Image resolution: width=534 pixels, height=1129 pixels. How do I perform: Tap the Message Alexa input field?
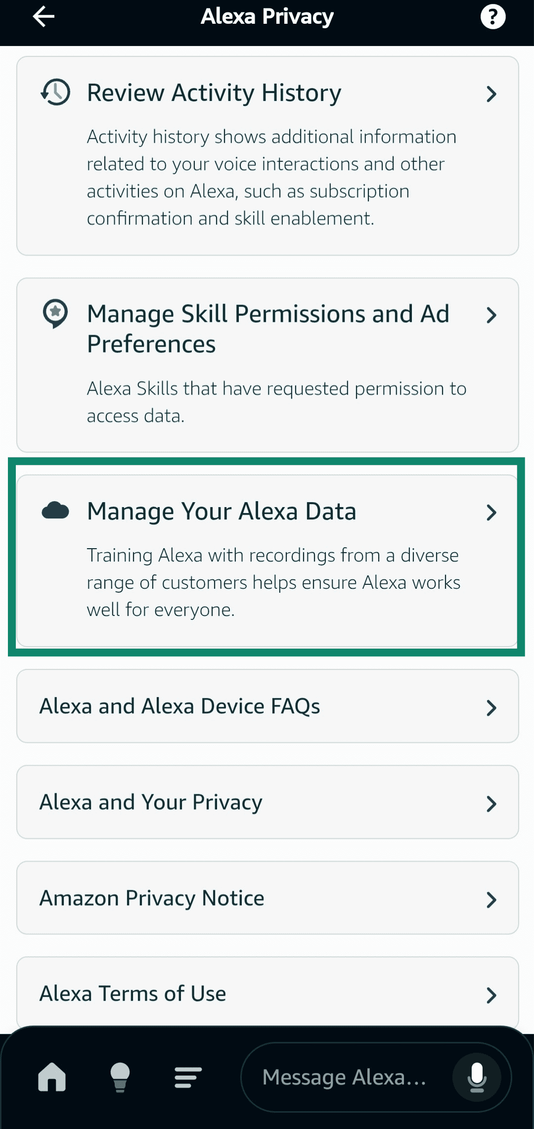pos(346,1077)
